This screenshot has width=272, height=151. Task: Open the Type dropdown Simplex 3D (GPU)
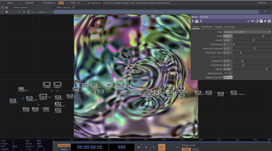click(247, 32)
